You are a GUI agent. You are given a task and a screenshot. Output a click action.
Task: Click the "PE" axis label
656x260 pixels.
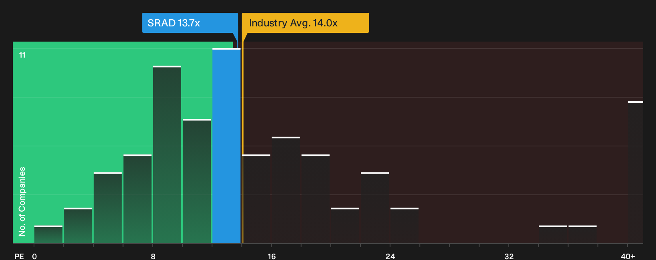(x=19, y=256)
